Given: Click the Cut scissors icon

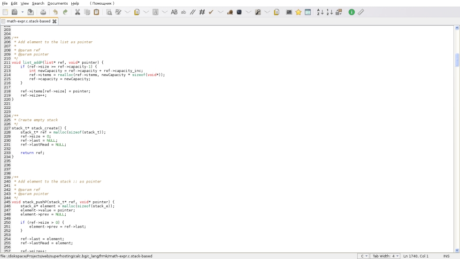Looking at the screenshot, I should coord(77,12).
